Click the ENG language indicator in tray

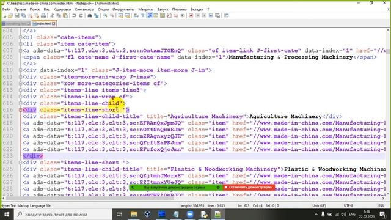(x=352, y=215)
